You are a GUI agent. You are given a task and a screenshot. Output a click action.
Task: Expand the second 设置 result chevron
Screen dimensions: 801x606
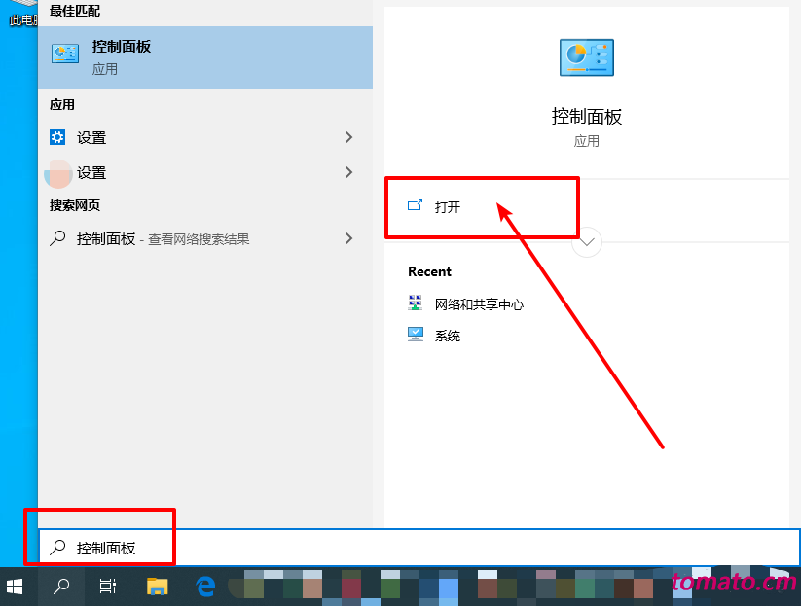tap(348, 172)
